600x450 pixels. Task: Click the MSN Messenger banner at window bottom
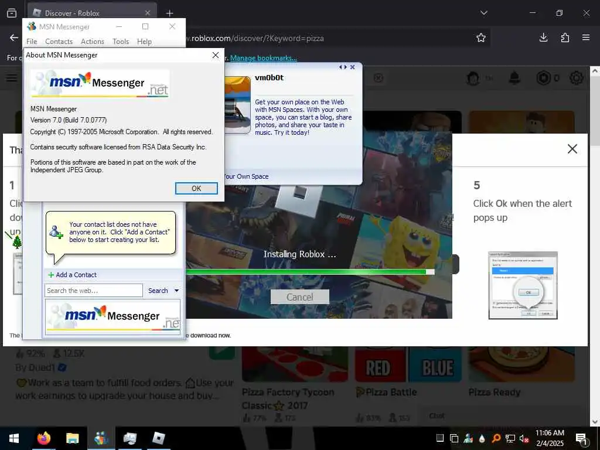tap(113, 317)
